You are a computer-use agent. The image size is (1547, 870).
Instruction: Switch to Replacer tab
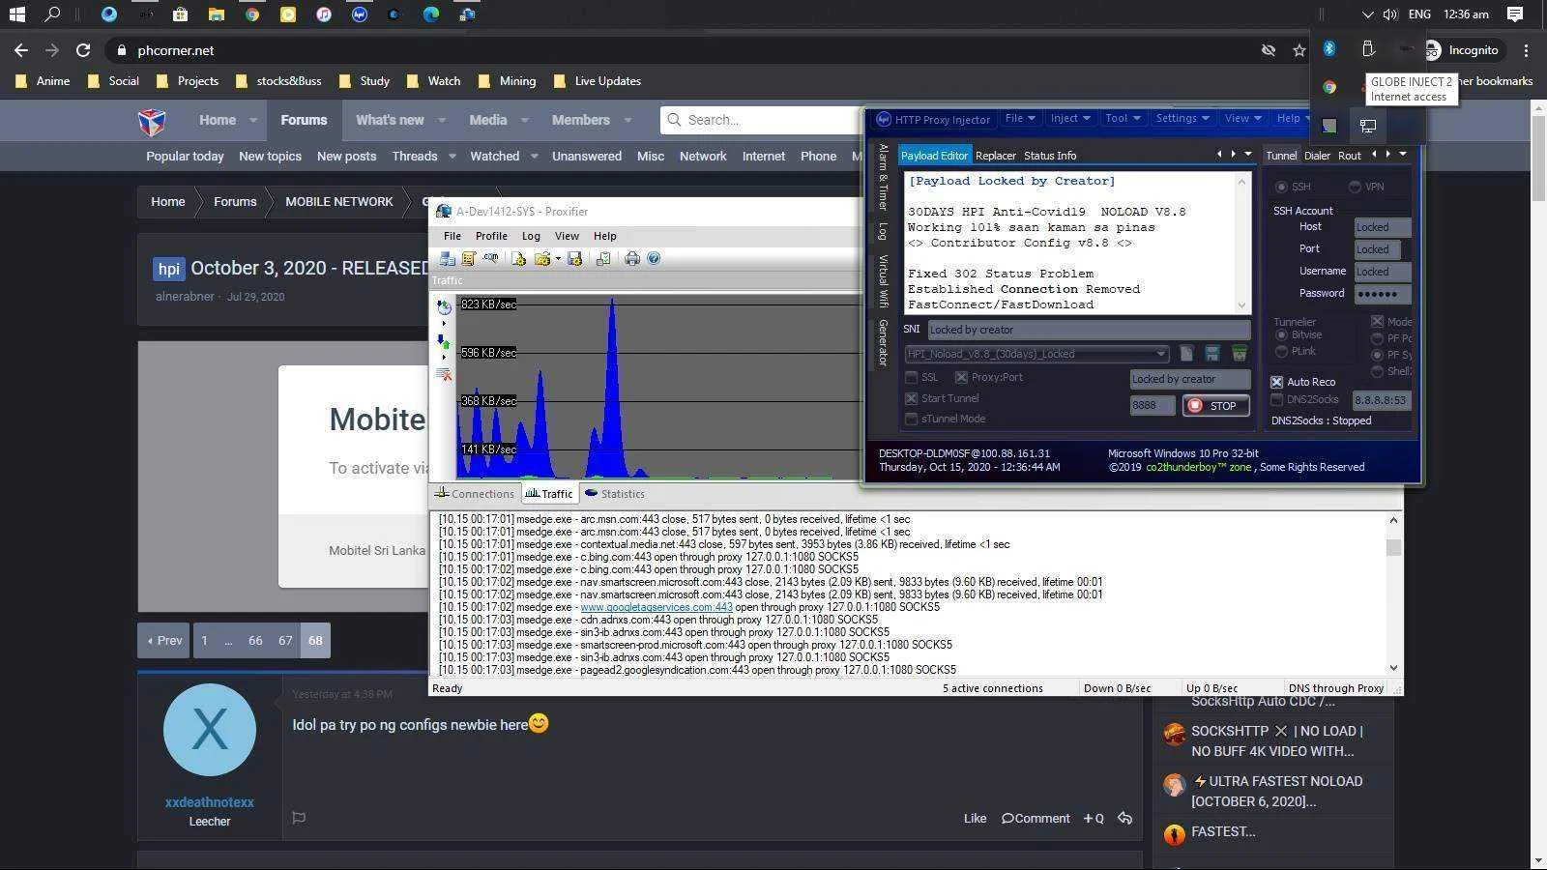[x=995, y=156]
